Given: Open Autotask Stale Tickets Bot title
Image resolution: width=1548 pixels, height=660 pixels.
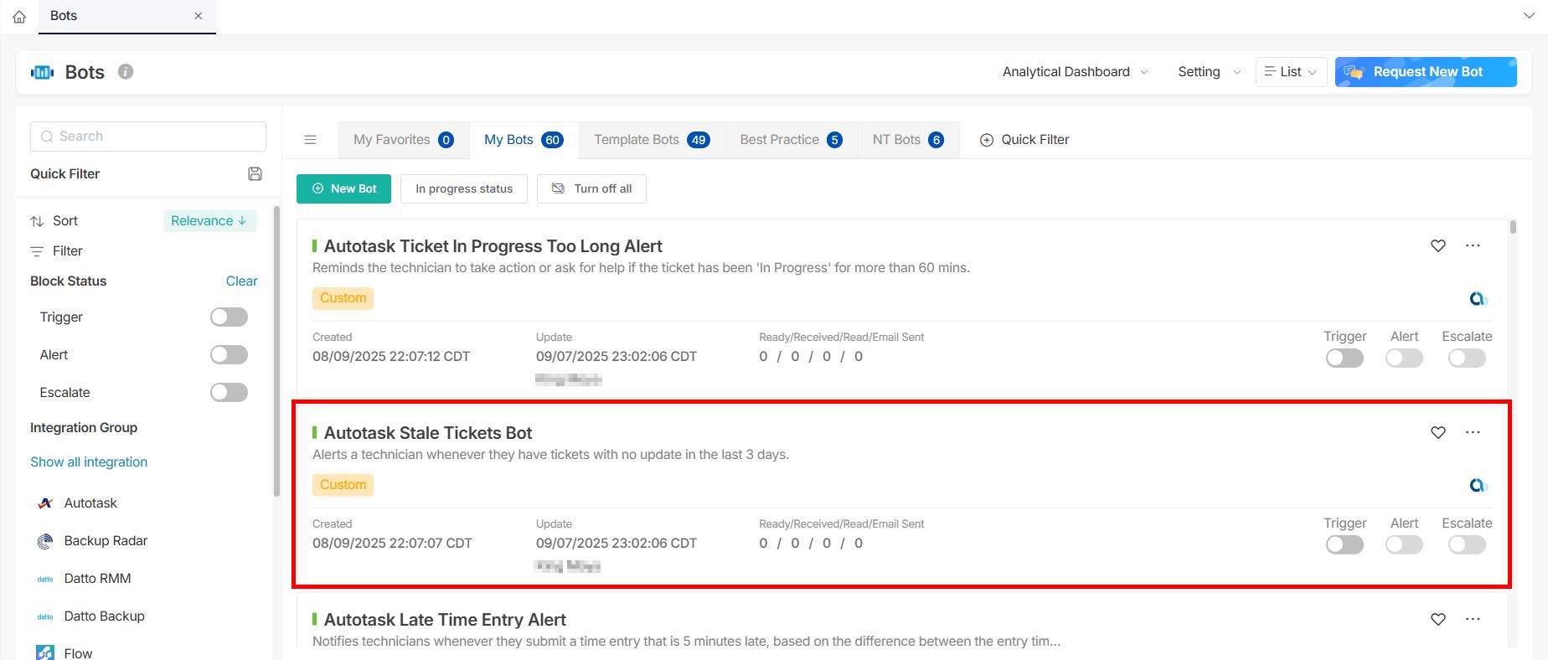Looking at the screenshot, I should coord(428,433).
